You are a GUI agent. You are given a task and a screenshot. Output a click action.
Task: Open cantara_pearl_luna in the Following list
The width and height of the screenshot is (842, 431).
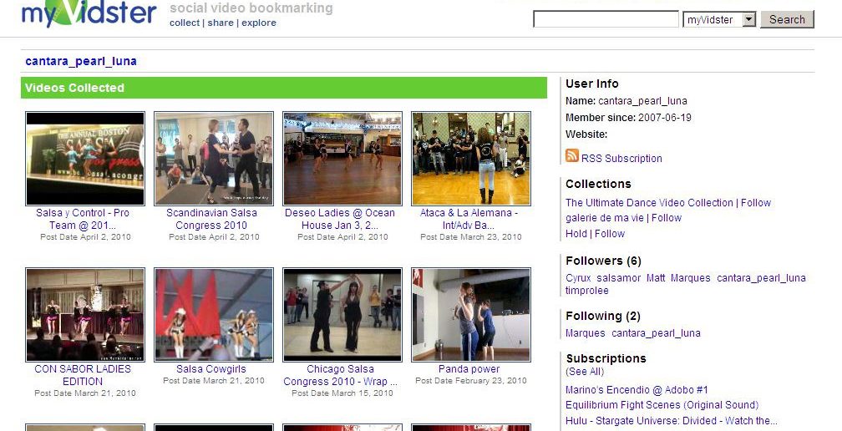(657, 333)
